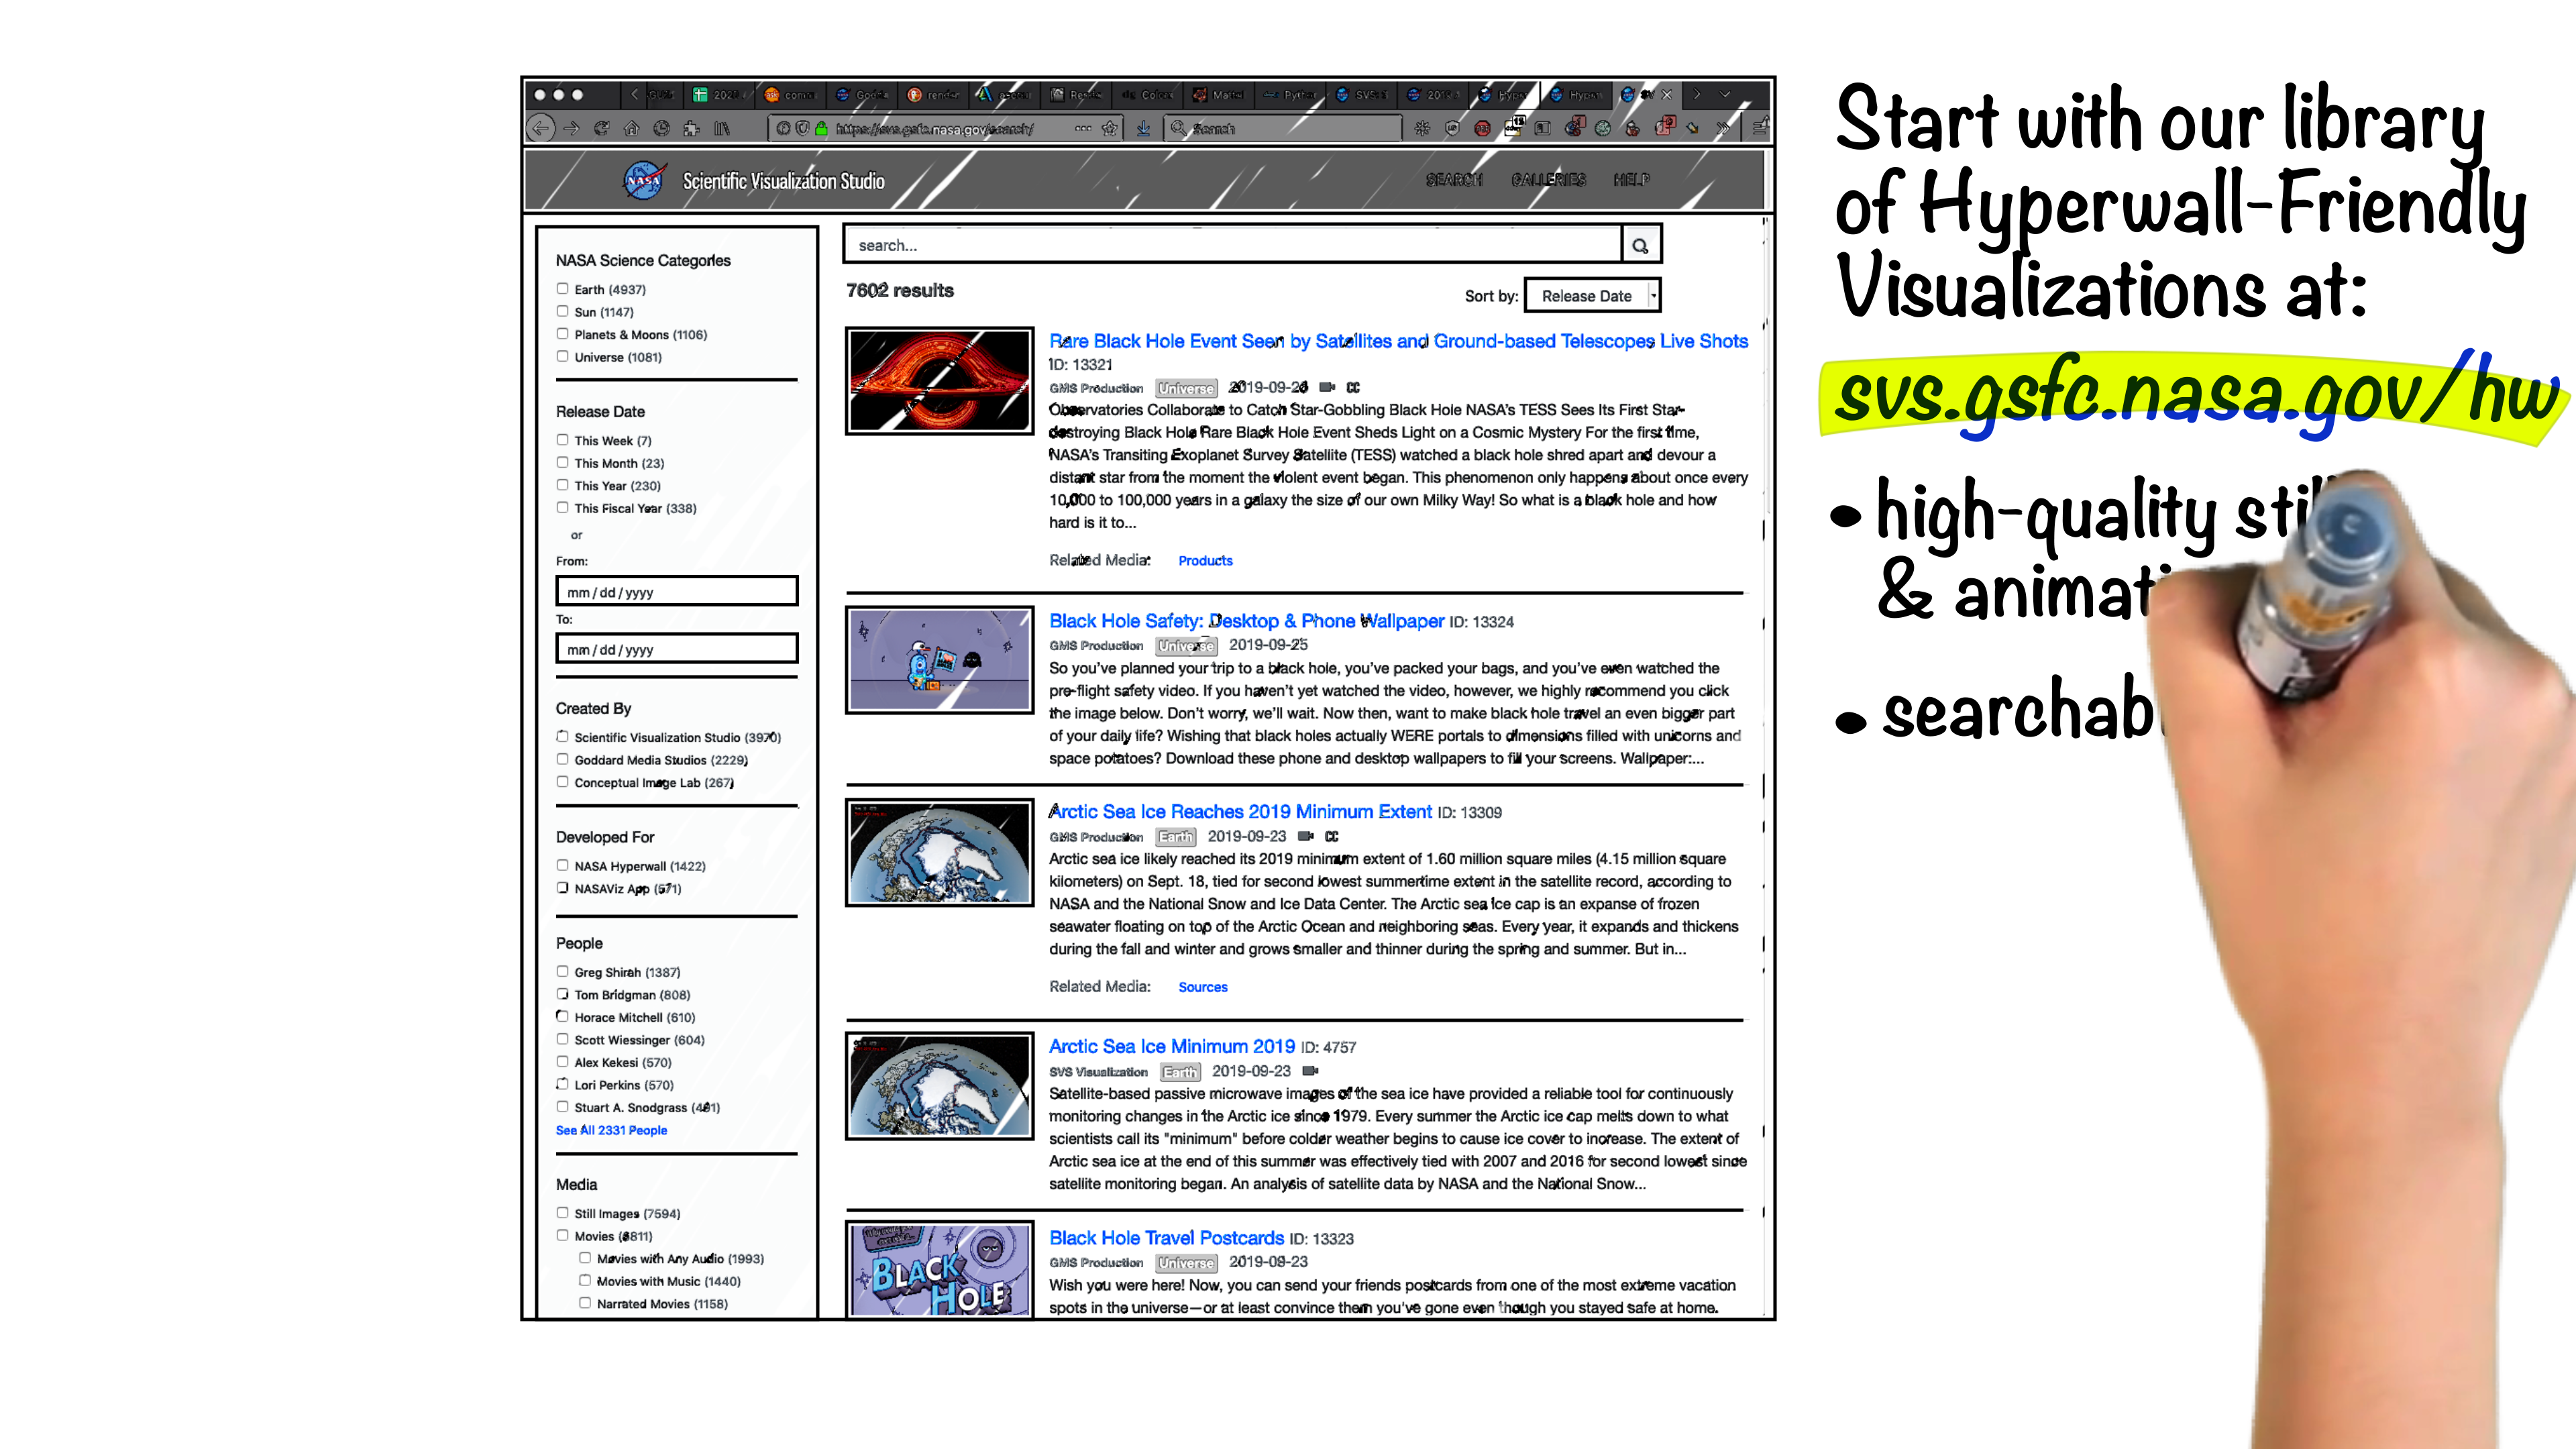The image size is (2576, 1449).
Task: Check the Still Images (7594) media filter
Action: click(562, 1213)
